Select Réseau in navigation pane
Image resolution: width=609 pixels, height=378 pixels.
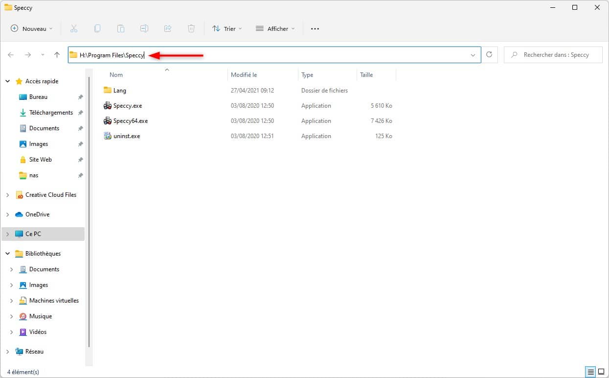(x=34, y=352)
